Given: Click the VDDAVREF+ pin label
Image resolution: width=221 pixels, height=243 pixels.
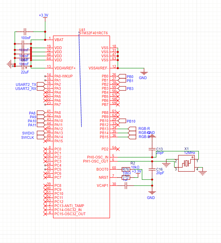Looking at the screenshot, I should (x=65, y=68).
